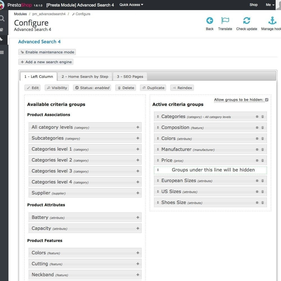Viewport: 281px width, 281px height.
Task: Add Battery attribute with plus icon
Action: (x=138, y=217)
